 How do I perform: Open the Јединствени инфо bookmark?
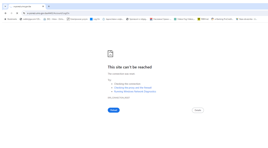(x=113, y=19)
